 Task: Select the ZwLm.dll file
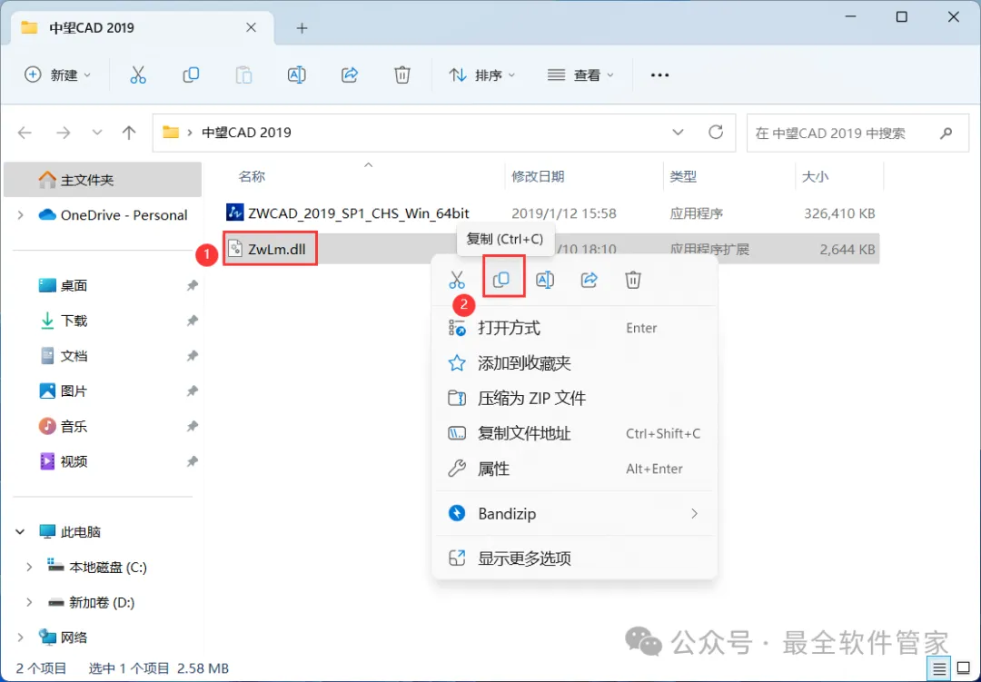point(277,249)
